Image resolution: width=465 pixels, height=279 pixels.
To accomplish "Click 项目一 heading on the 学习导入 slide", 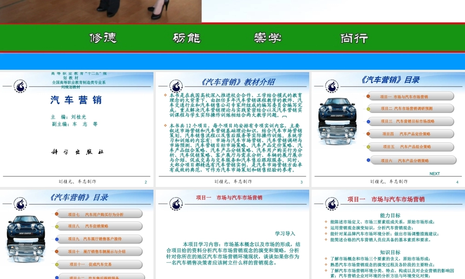I will point(229,198).
